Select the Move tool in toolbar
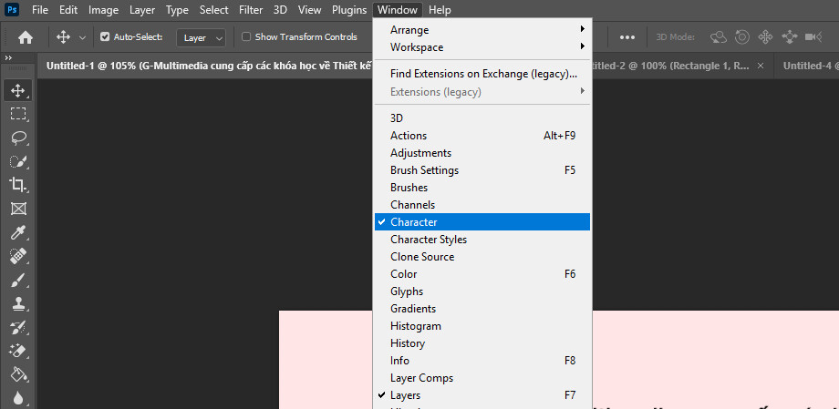 click(x=18, y=90)
